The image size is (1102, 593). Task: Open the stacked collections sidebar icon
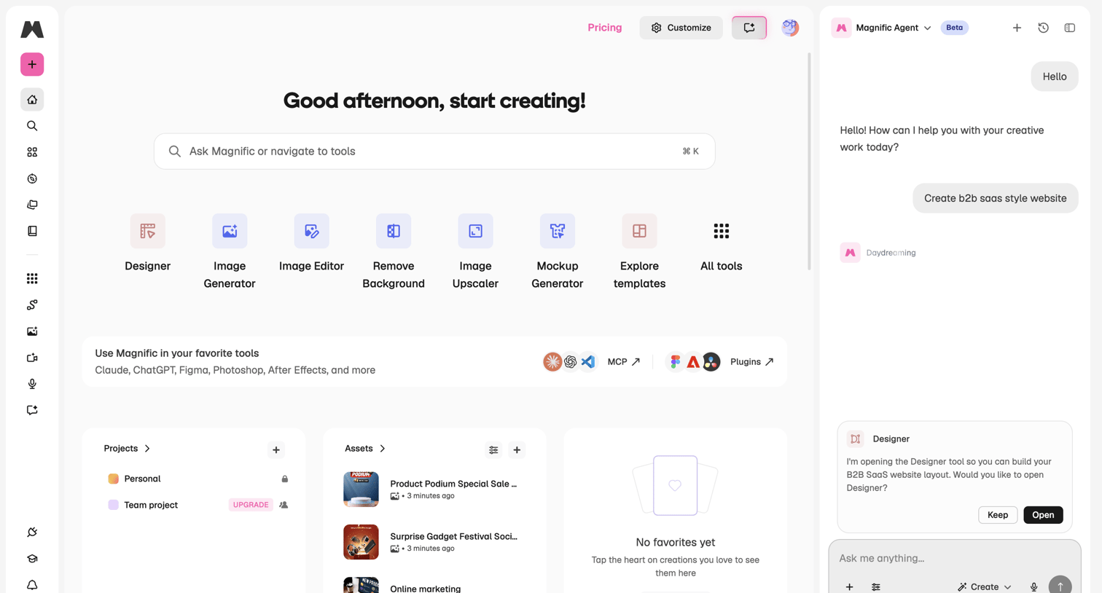pos(32,205)
